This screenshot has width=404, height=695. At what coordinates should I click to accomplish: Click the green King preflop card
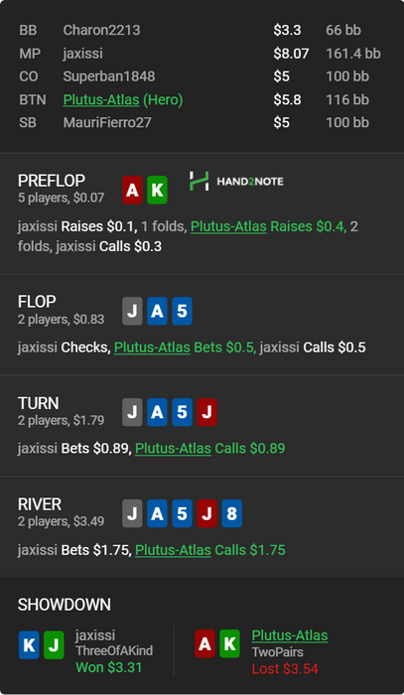tap(157, 190)
